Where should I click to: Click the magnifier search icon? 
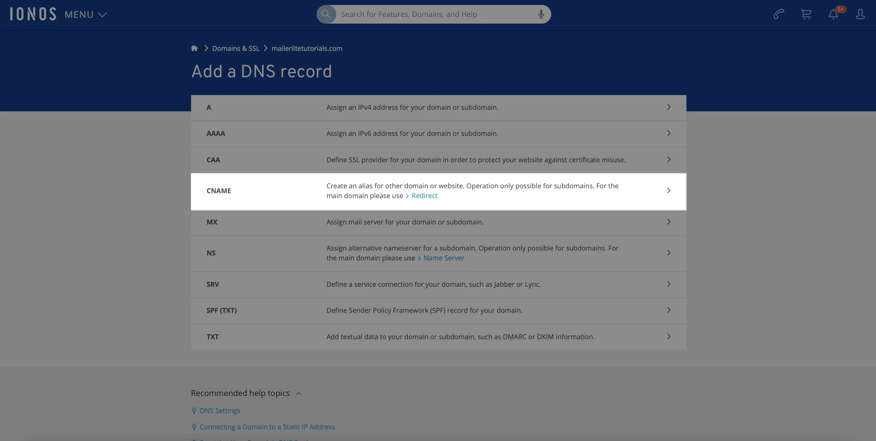click(326, 14)
